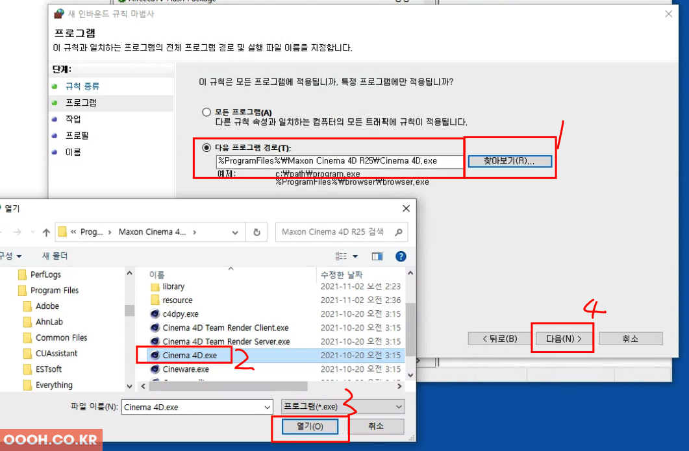Click the program path text field

point(339,161)
